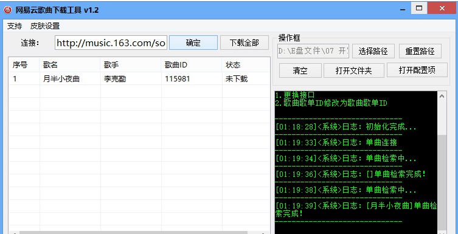Sort by the 歌曲ID column header
This screenshot has width=458, height=234.
point(192,65)
